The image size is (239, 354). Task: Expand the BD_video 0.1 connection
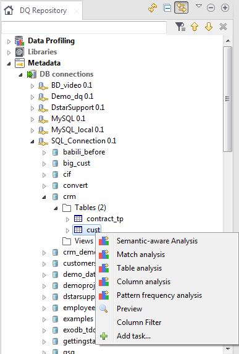click(32, 86)
